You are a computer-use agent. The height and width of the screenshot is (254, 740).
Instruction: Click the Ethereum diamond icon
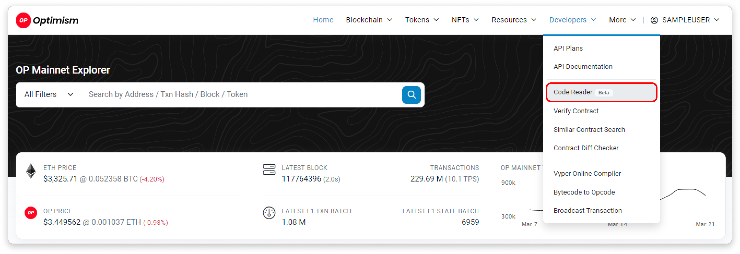[x=31, y=171]
